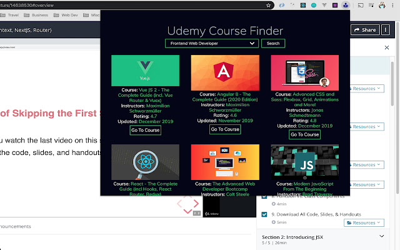Open the Business bookmarks folder

(x=36, y=15)
